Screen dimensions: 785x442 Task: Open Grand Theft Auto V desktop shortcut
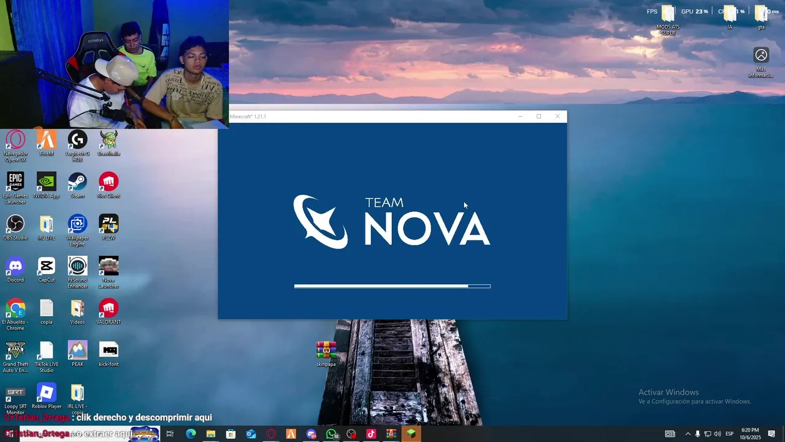[15, 357]
